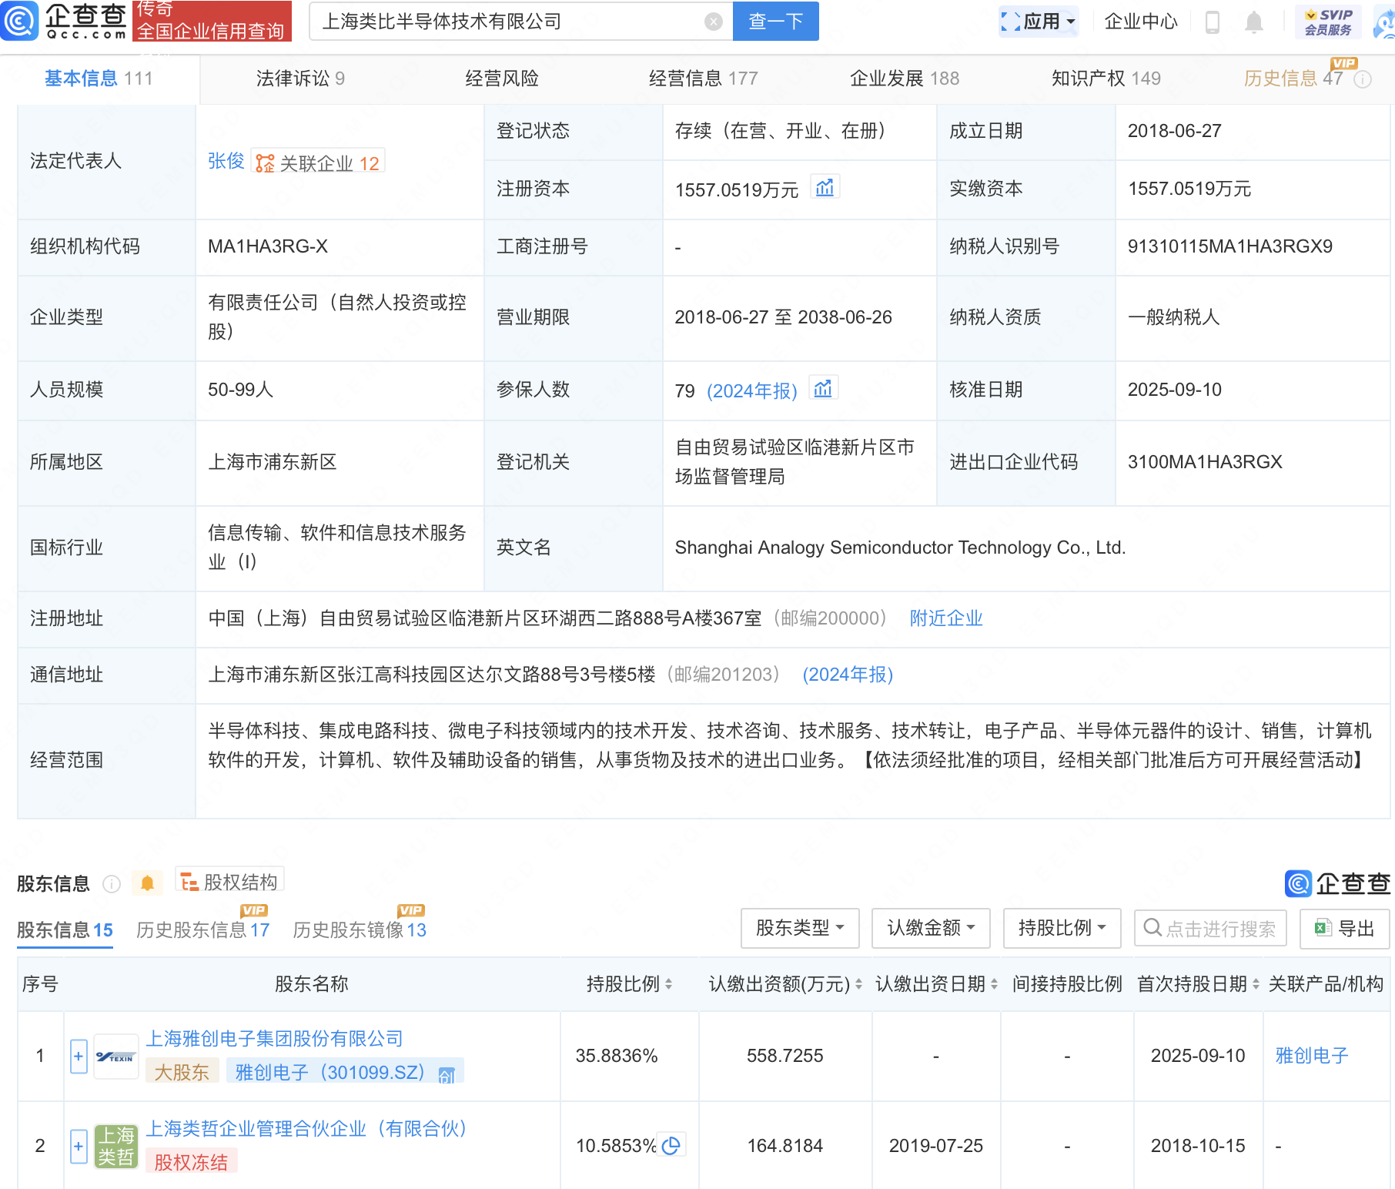
Task: Open 附近企业 link
Action: 946,618
